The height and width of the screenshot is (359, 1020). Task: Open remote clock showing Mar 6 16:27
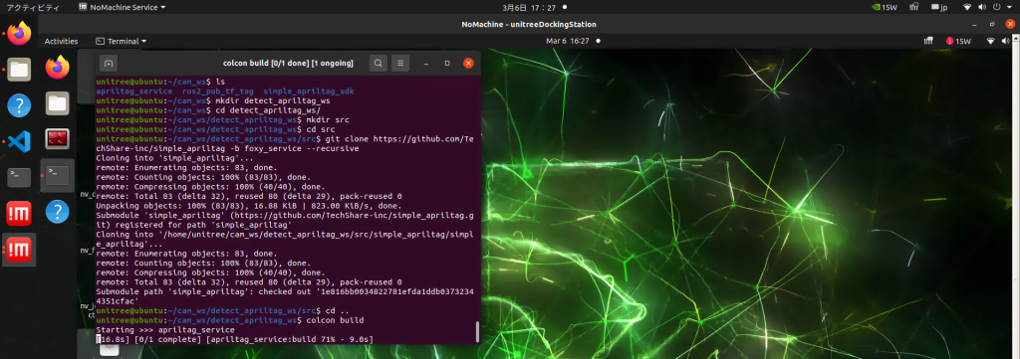click(x=567, y=41)
